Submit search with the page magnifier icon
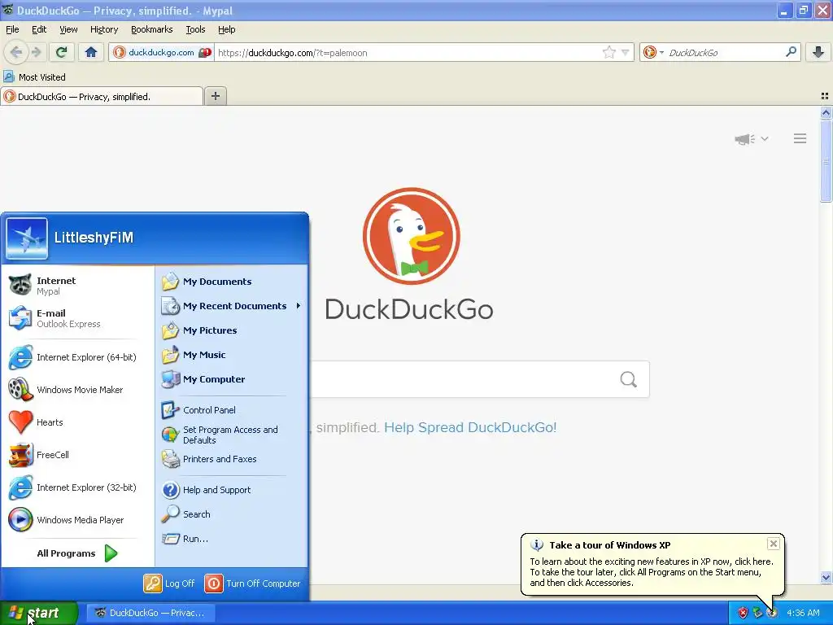 (629, 379)
